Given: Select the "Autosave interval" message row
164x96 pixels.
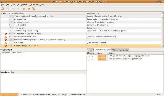Looking at the screenshot, I should click(81, 22).
